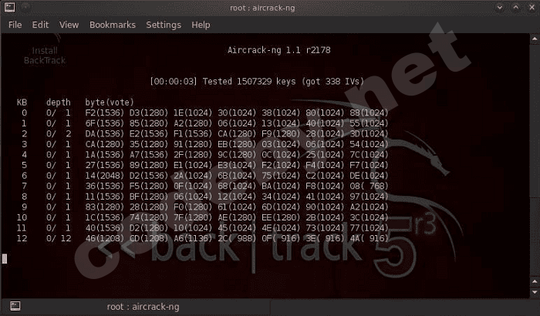Click the value 1C(1536) in row 10
The height and width of the screenshot is (316, 540).
(x=105, y=217)
